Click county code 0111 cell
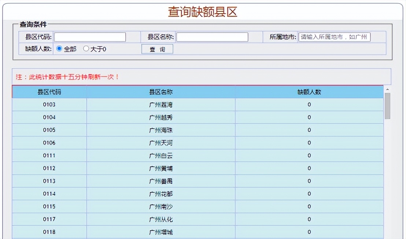This screenshot has height=239, width=406. pyautogui.click(x=49, y=155)
